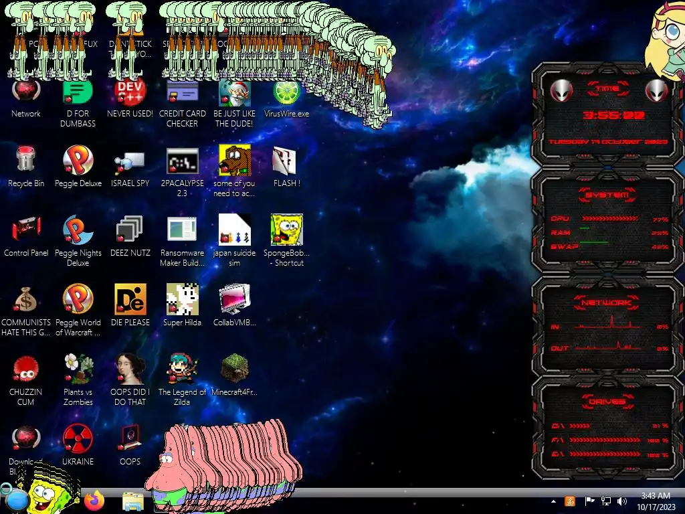This screenshot has height=514, width=685.
Task: Click the C:\ drive usage bar
Action: (580, 426)
